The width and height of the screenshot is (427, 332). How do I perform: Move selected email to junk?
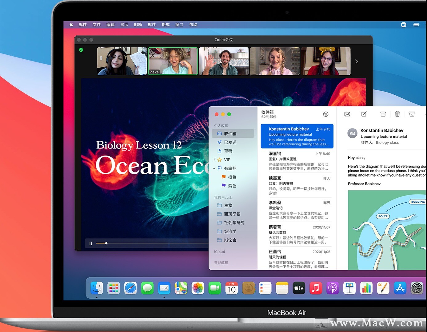412,114
